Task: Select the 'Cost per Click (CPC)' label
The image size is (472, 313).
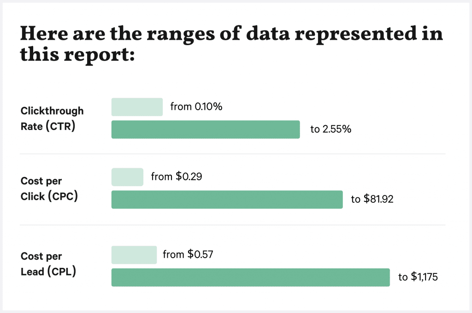Action: pos(49,189)
